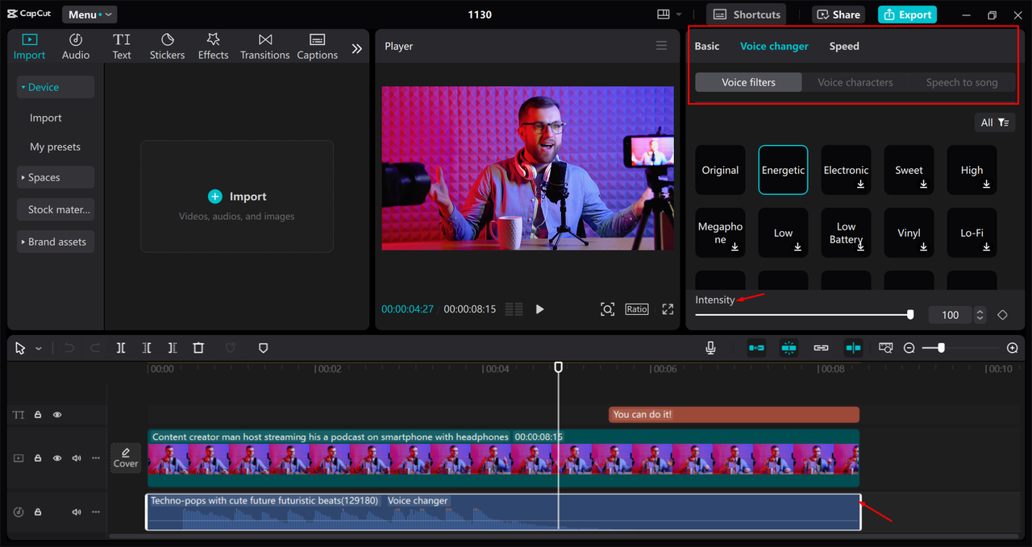The width and height of the screenshot is (1032, 547).
Task: Open the layout selector dropdown
Action: (x=669, y=15)
